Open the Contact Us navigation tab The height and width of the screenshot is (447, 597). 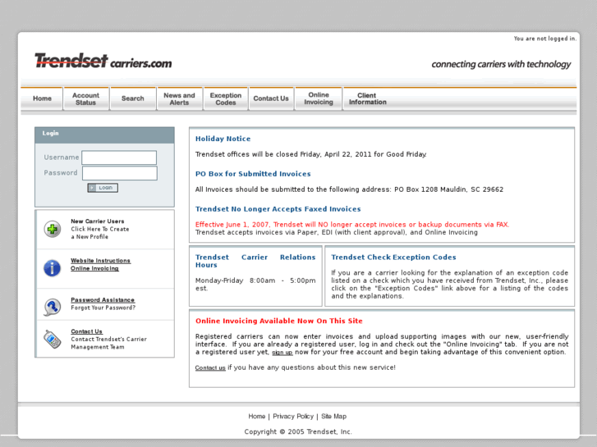[x=271, y=98]
